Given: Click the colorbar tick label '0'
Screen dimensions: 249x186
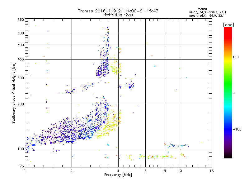Looking at the screenshot, I should (x=233, y=93).
